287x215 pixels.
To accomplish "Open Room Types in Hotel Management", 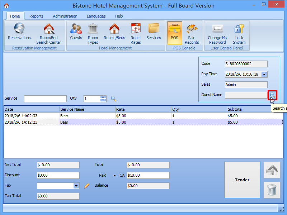I will [x=93, y=33].
